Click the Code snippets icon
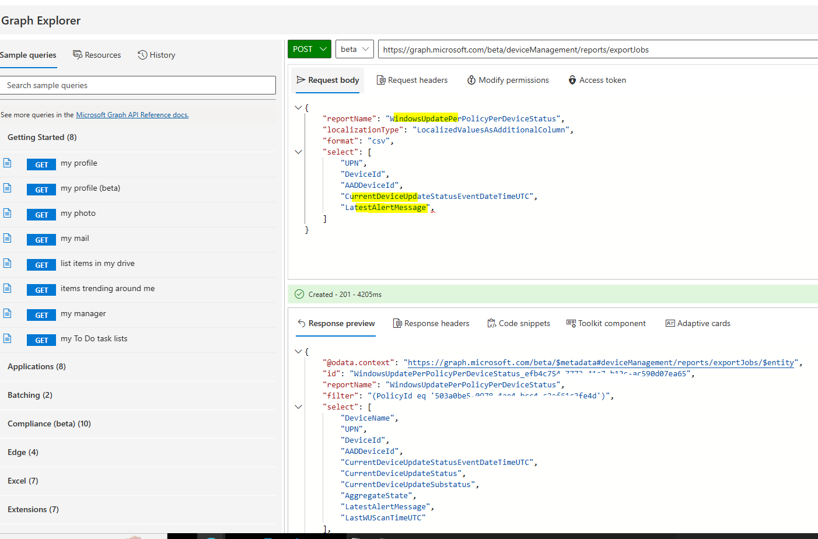Screen dimensions: 818x539 [x=492, y=323]
